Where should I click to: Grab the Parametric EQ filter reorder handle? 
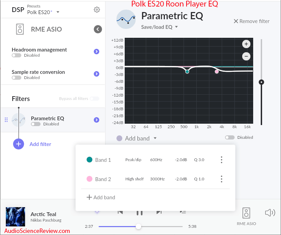6,120
